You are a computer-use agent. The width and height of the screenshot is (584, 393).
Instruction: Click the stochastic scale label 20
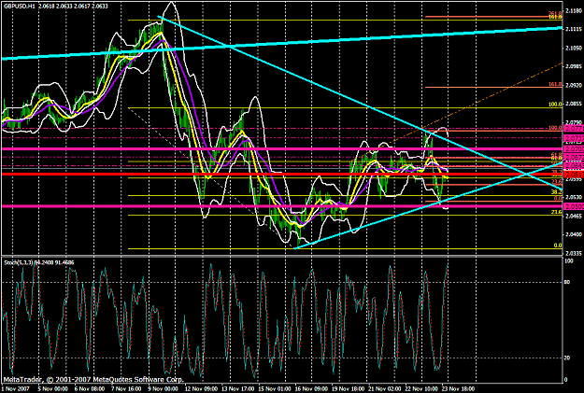[x=567, y=358]
